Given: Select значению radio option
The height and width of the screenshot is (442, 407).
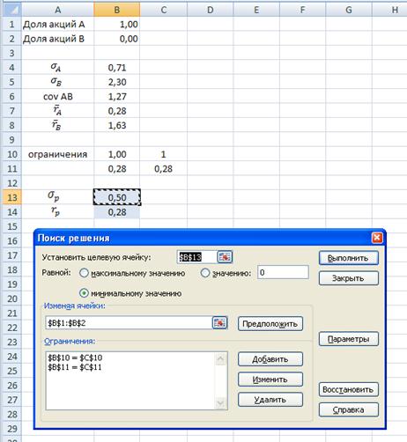Looking at the screenshot, I should tap(205, 273).
